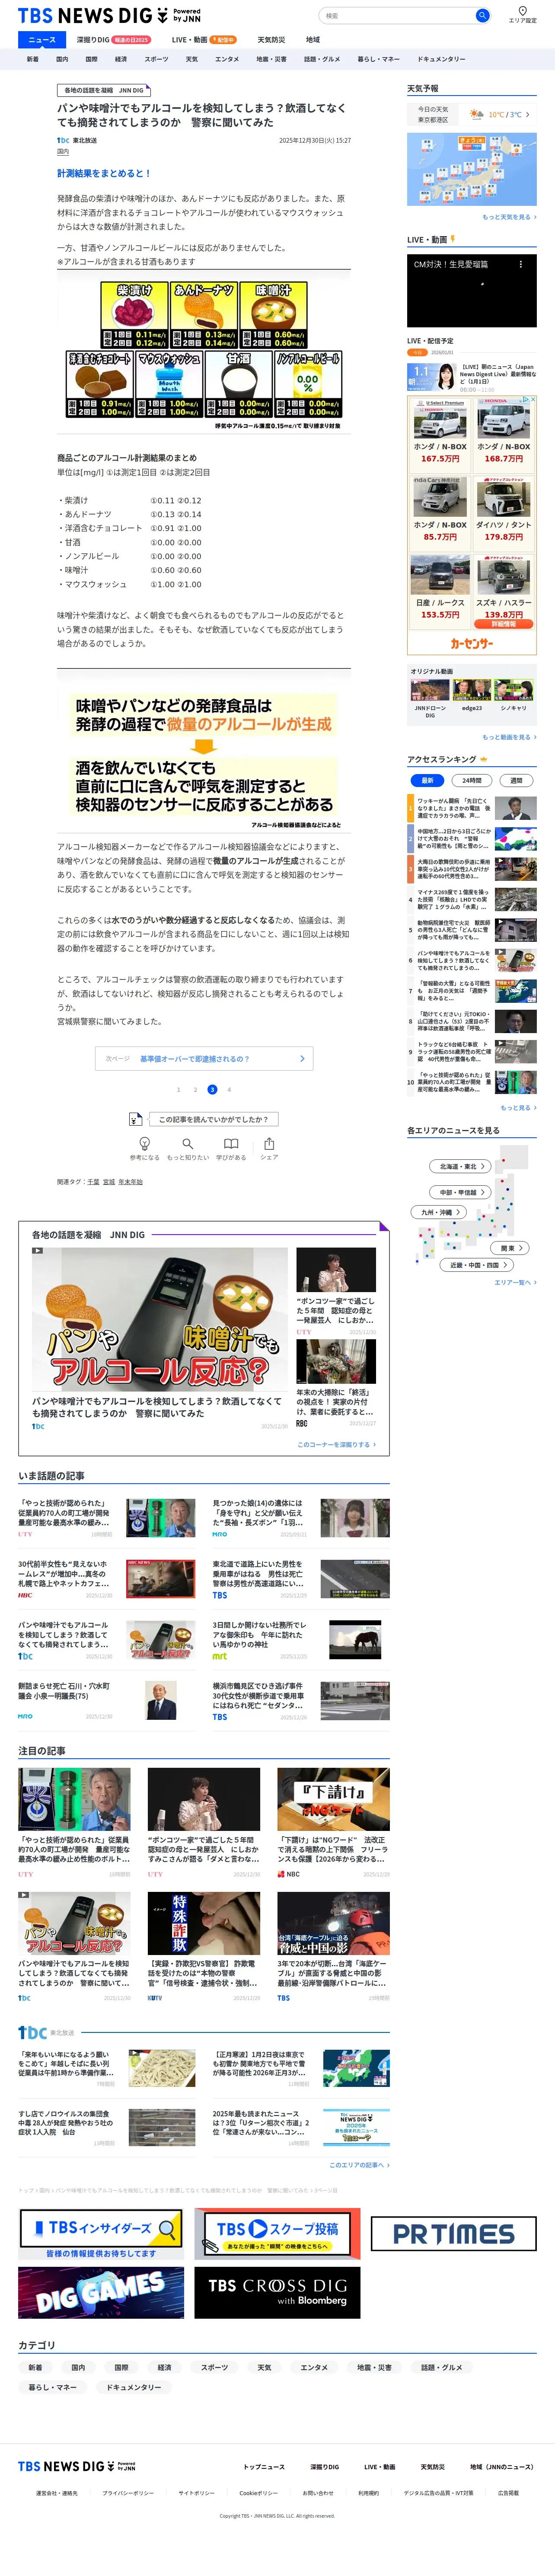The width and height of the screenshot is (555, 2576).
Task: Select the 週間 ranking filter
Action: click(x=516, y=780)
